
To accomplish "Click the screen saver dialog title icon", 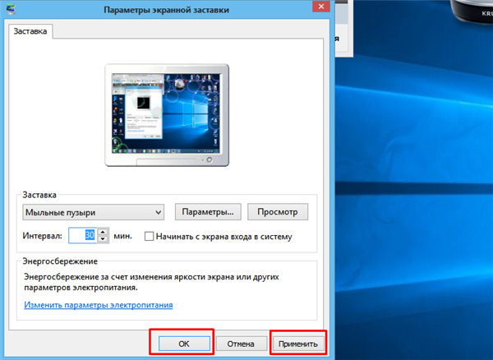I will point(11,9).
